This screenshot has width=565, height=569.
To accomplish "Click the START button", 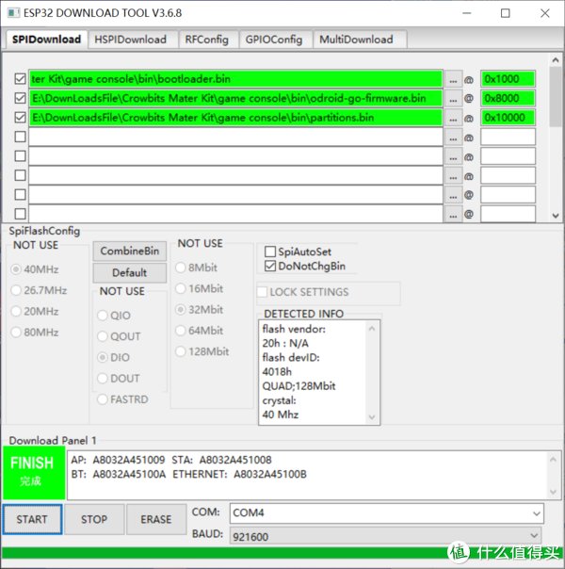I will [32, 519].
